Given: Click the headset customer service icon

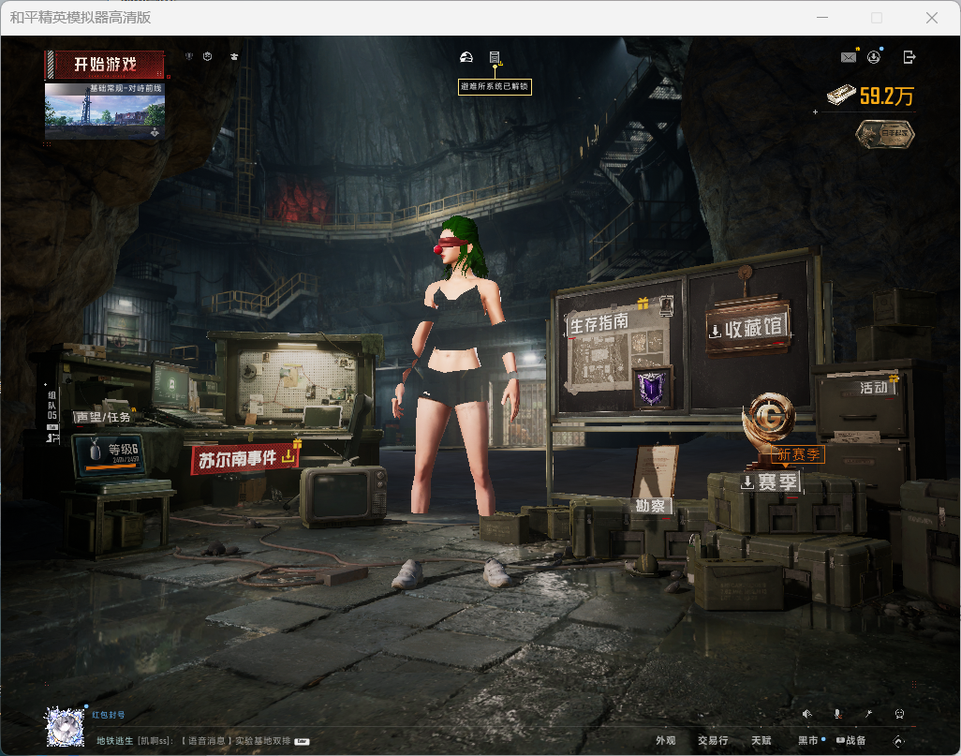Looking at the screenshot, I should click(899, 714).
